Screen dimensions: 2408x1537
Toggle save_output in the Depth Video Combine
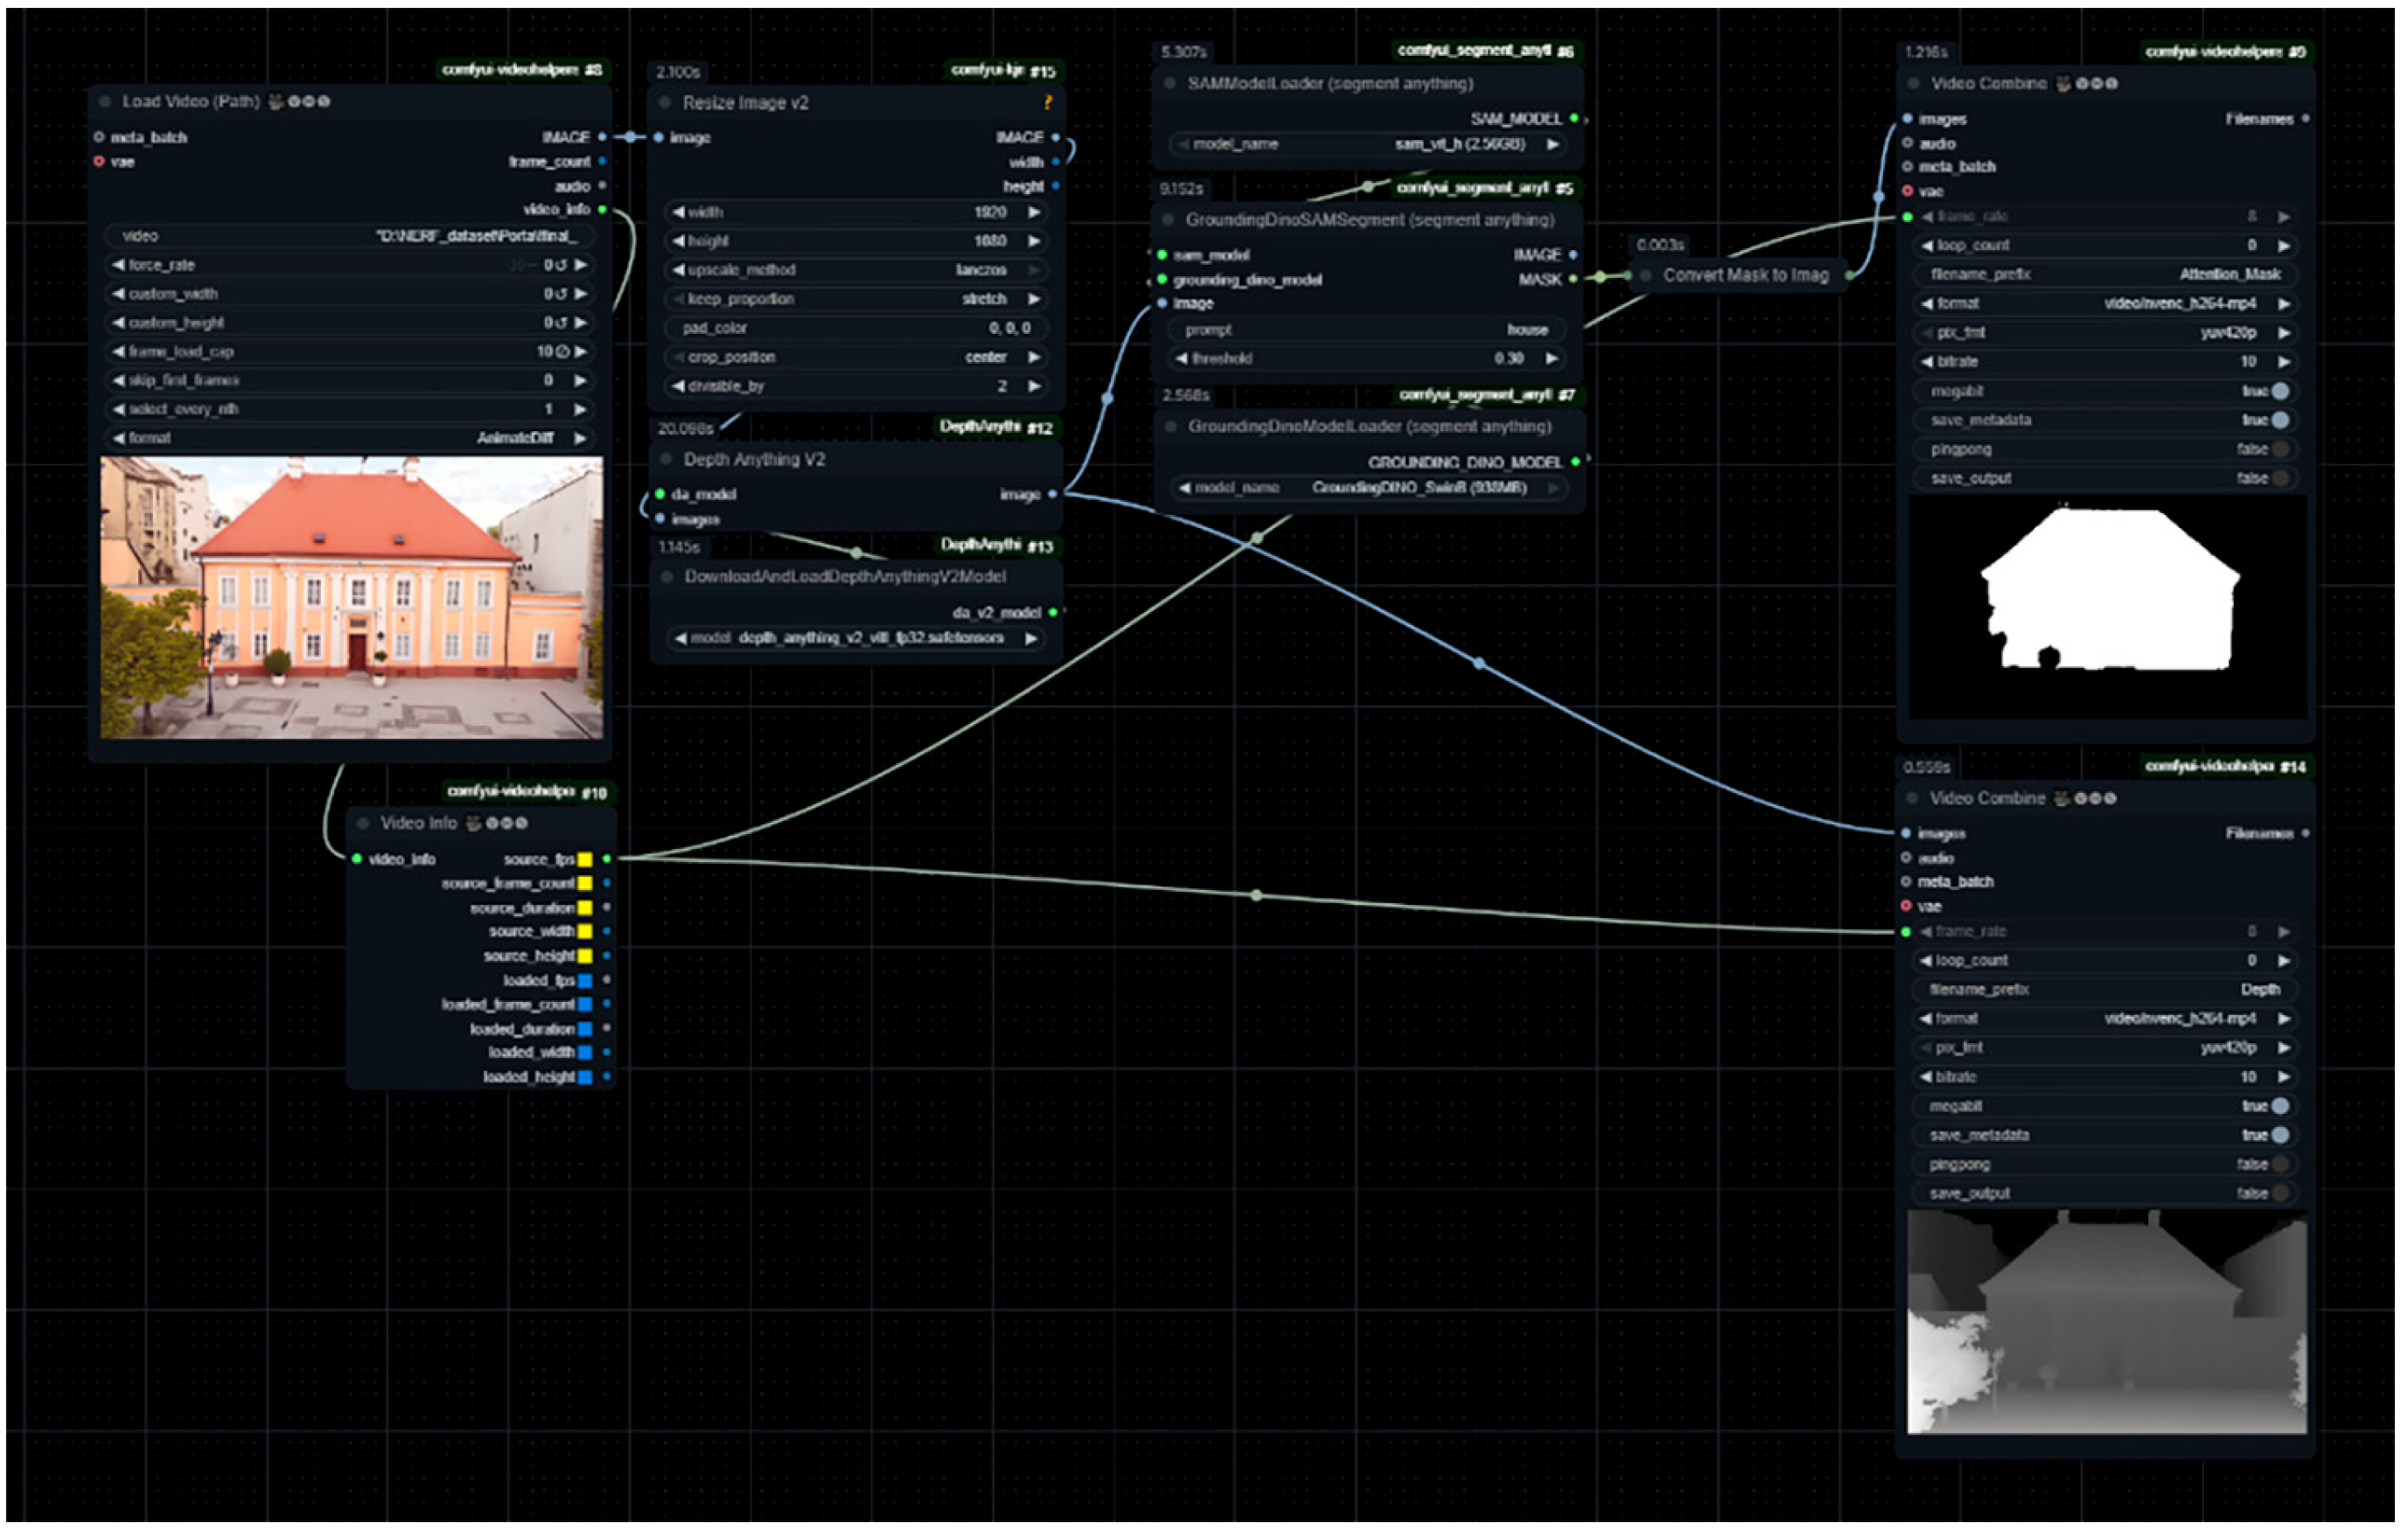tap(2281, 1195)
